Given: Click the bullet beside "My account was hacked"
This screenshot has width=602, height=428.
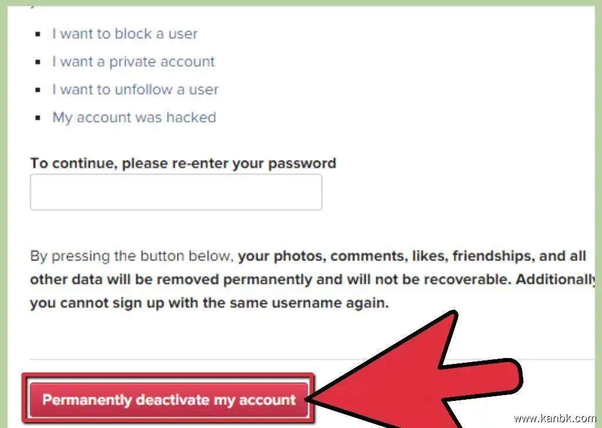Looking at the screenshot, I should coord(38,118).
